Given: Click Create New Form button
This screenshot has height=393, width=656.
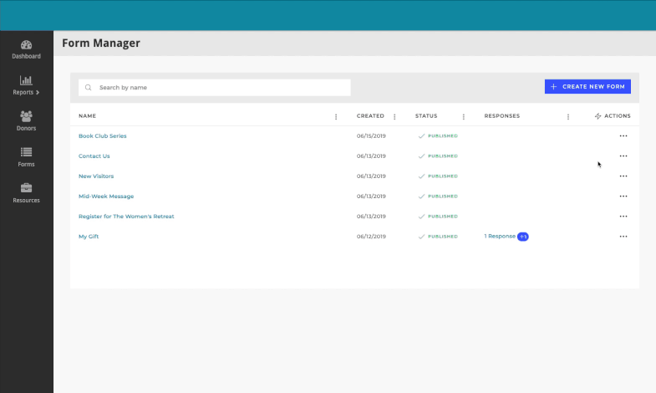Looking at the screenshot, I should pos(587,86).
